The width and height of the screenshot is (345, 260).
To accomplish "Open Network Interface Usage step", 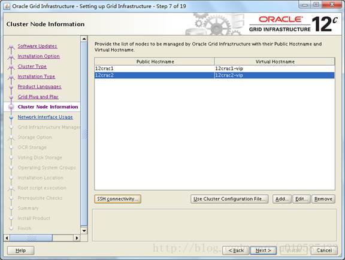I will pyautogui.click(x=46, y=117).
